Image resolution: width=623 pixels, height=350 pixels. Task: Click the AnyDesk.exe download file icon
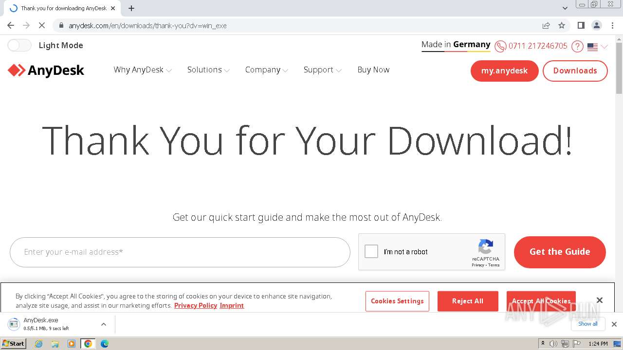coord(14,324)
